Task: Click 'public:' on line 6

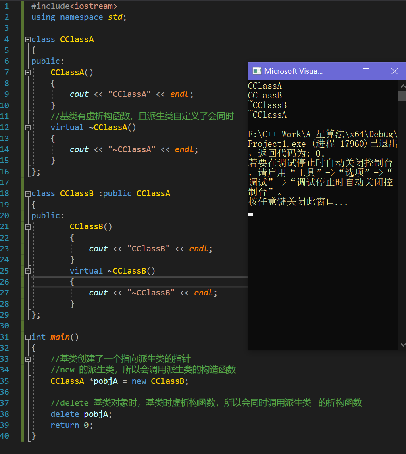Action: click(48, 61)
